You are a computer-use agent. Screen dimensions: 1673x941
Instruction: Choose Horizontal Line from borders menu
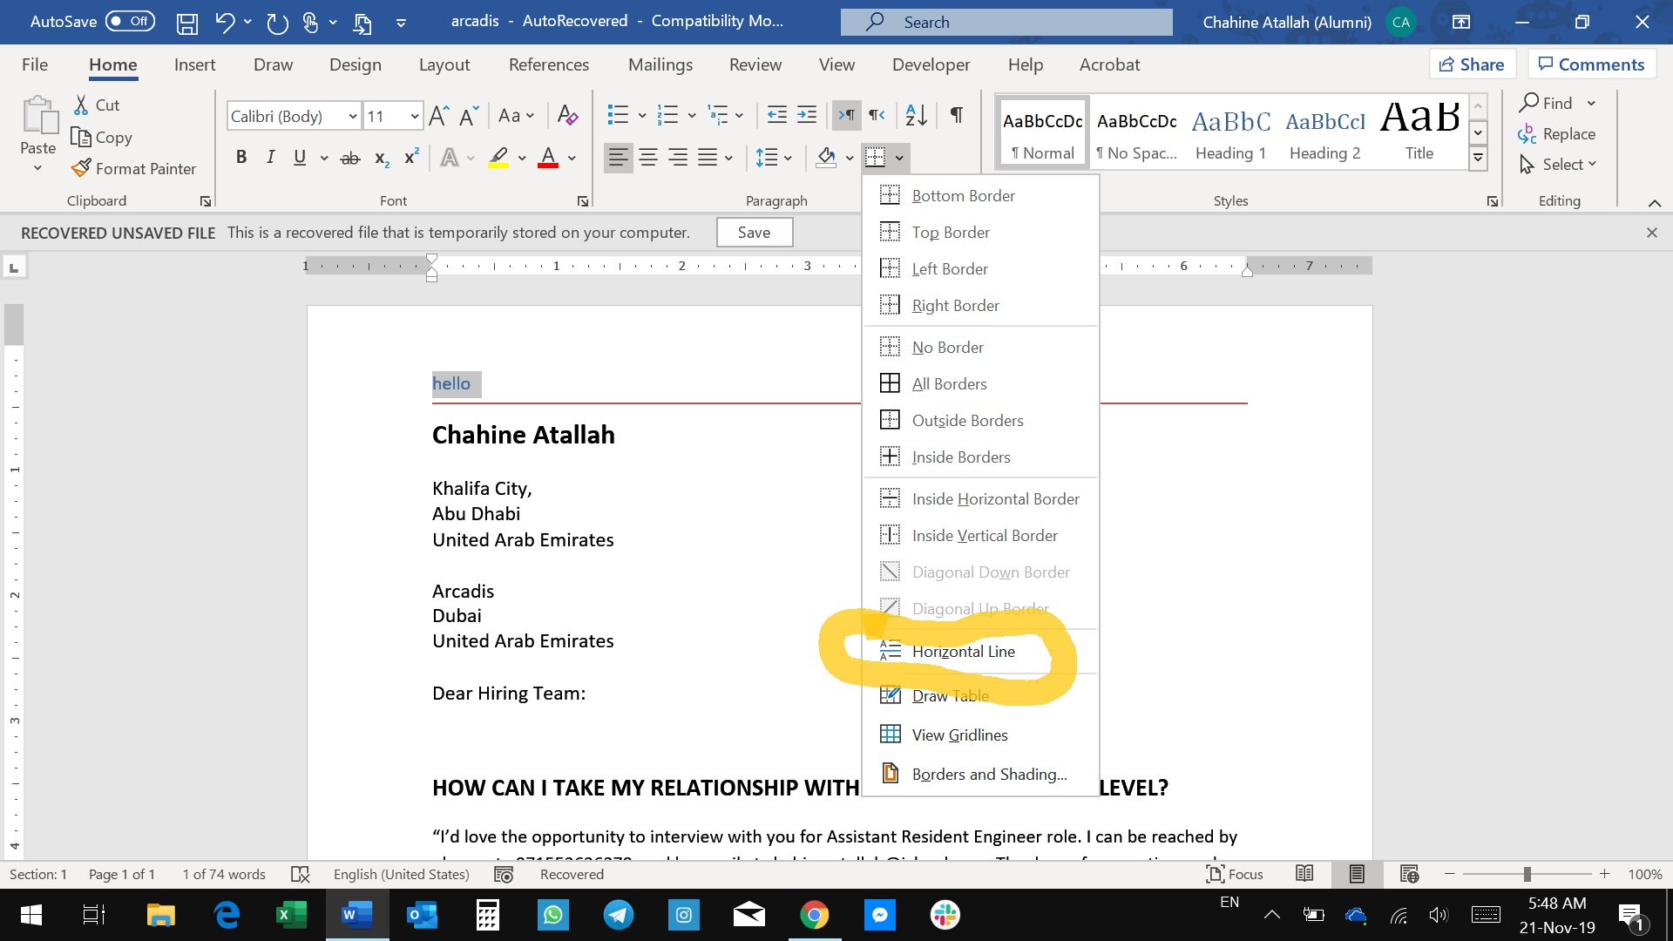click(x=963, y=652)
